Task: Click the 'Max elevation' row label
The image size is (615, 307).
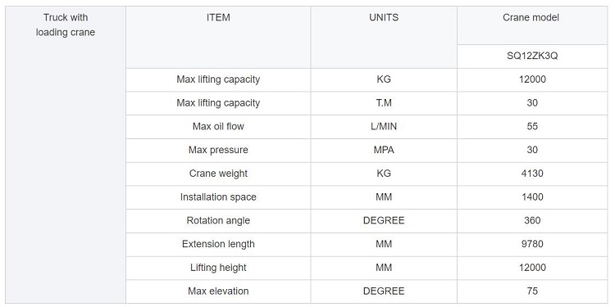Action: click(218, 291)
